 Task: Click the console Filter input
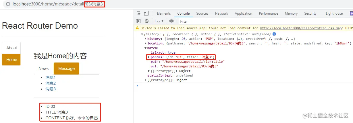click(x=266, y=21)
